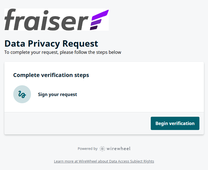This screenshot has height=170, width=208.
Task: Click the darkest bottom logo stripe
Action: (x=94, y=28)
